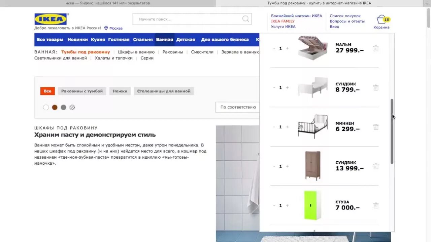The image size is (431, 242).
Task: Filter by Ножки
Action: point(120,91)
